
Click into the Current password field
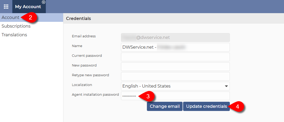175,57
